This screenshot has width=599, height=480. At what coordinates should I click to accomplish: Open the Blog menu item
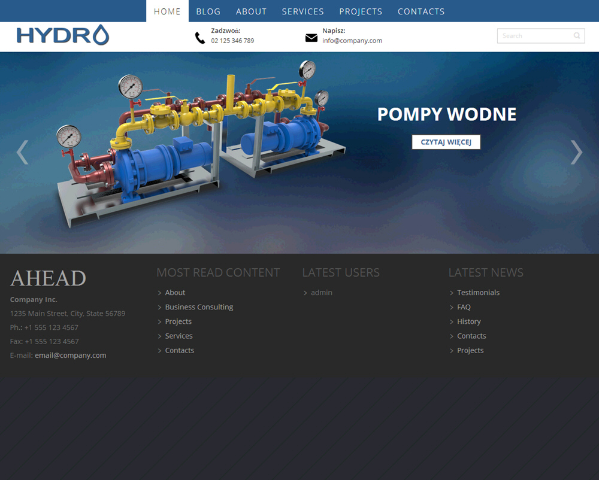click(208, 11)
